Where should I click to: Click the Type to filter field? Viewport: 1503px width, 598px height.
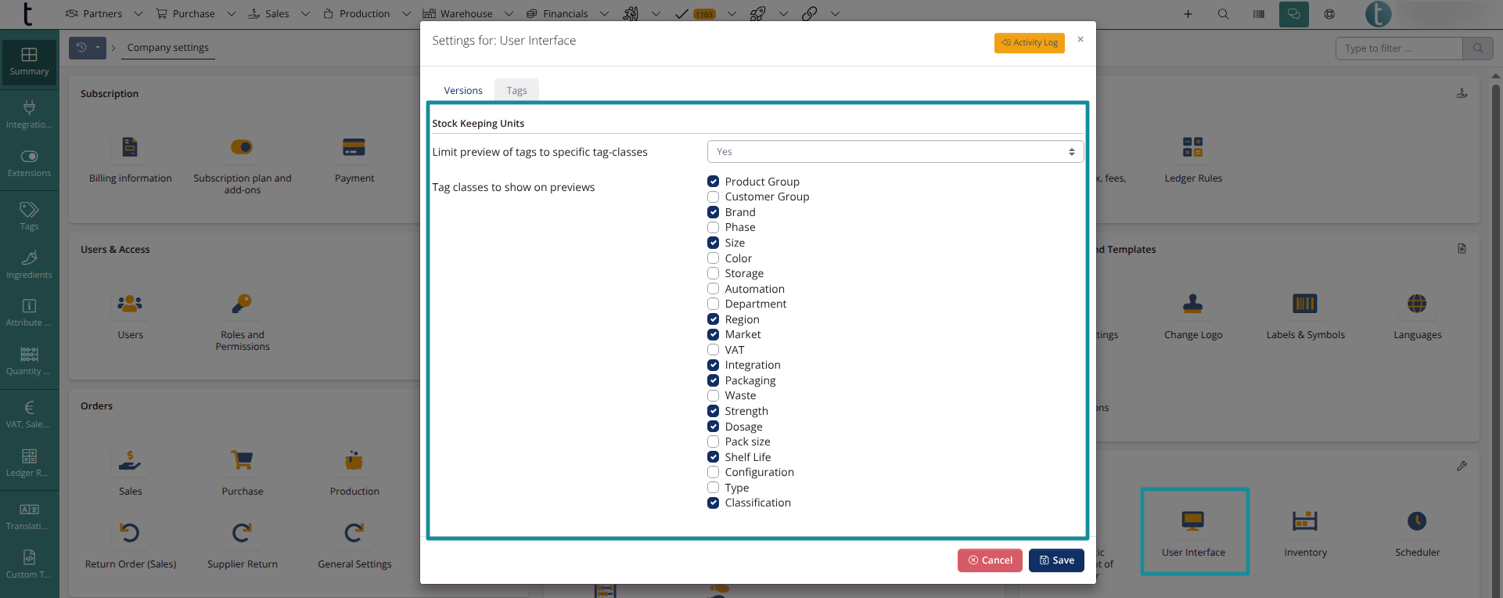(x=1399, y=49)
